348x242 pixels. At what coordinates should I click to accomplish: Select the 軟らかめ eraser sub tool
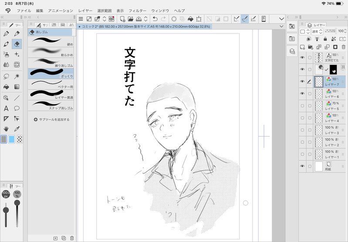51,52
